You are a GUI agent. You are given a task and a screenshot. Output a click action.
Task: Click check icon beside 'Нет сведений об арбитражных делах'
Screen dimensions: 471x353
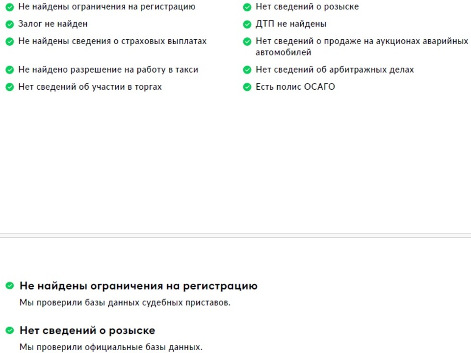(247, 70)
